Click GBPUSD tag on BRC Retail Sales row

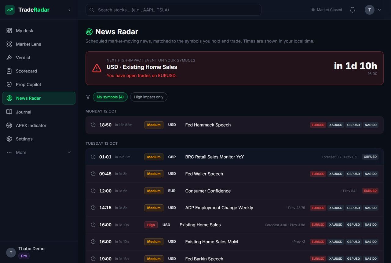pos(370,157)
